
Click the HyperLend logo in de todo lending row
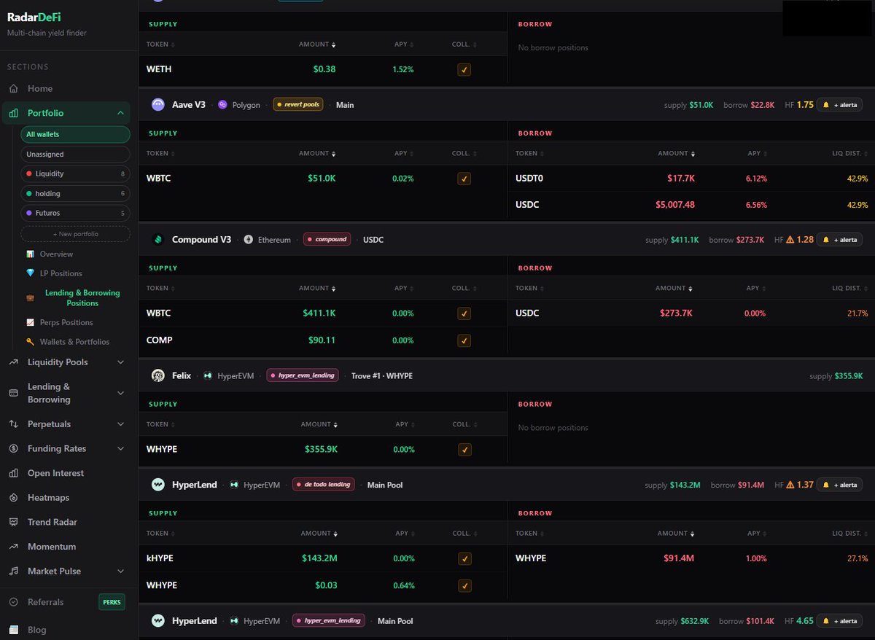158,485
